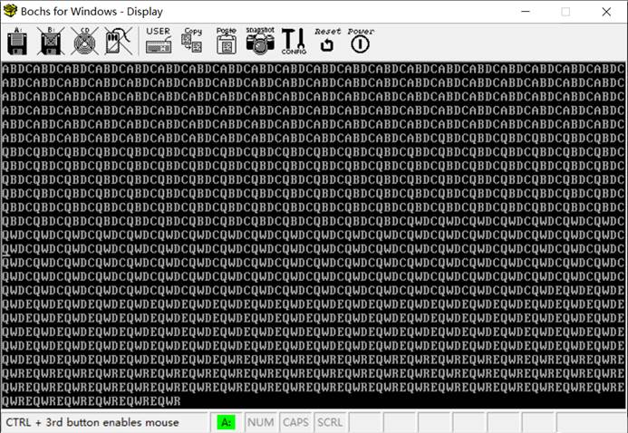The width and height of the screenshot is (628, 433).
Task: Take a snapshot with camera icon
Action: click(260, 41)
